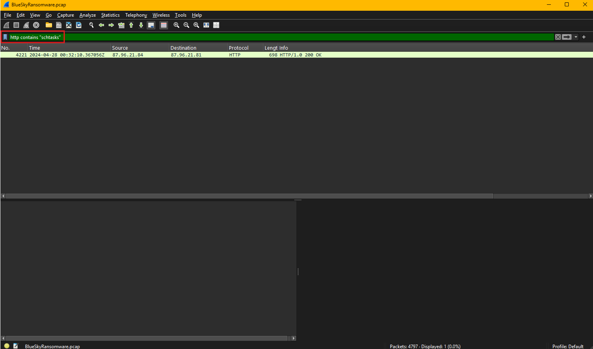Apply the display filter arrow button
The width and height of the screenshot is (593, 349).
[567, 37]
